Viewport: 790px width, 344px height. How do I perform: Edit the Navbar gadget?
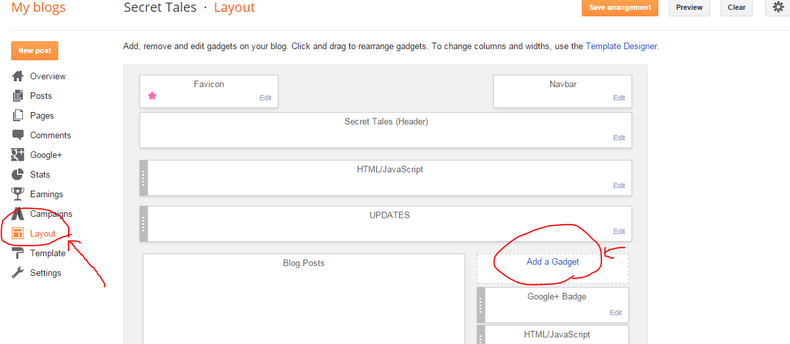pyautogui.click(x=619, y=98)
